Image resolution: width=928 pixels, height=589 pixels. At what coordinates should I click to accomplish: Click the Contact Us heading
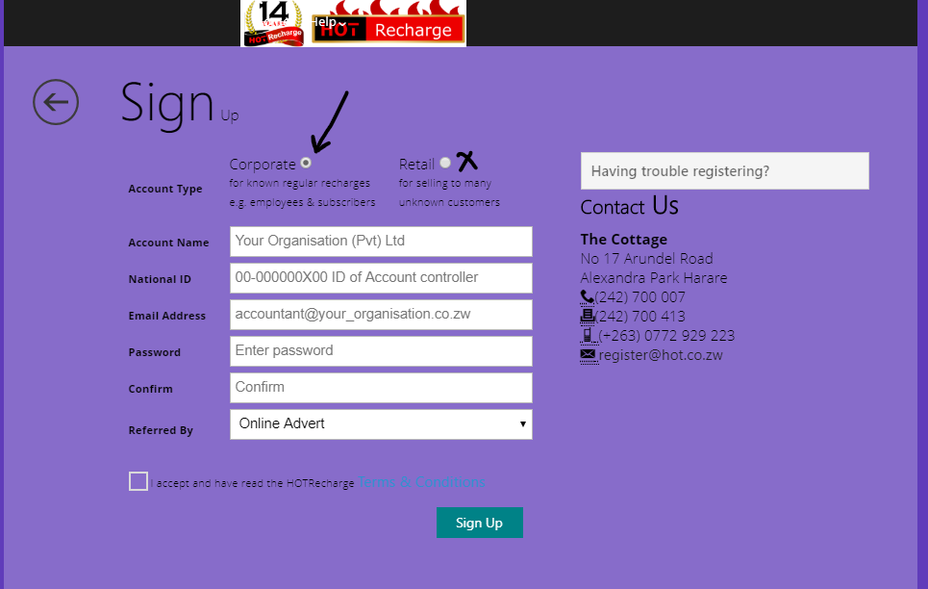pos(629,206)
